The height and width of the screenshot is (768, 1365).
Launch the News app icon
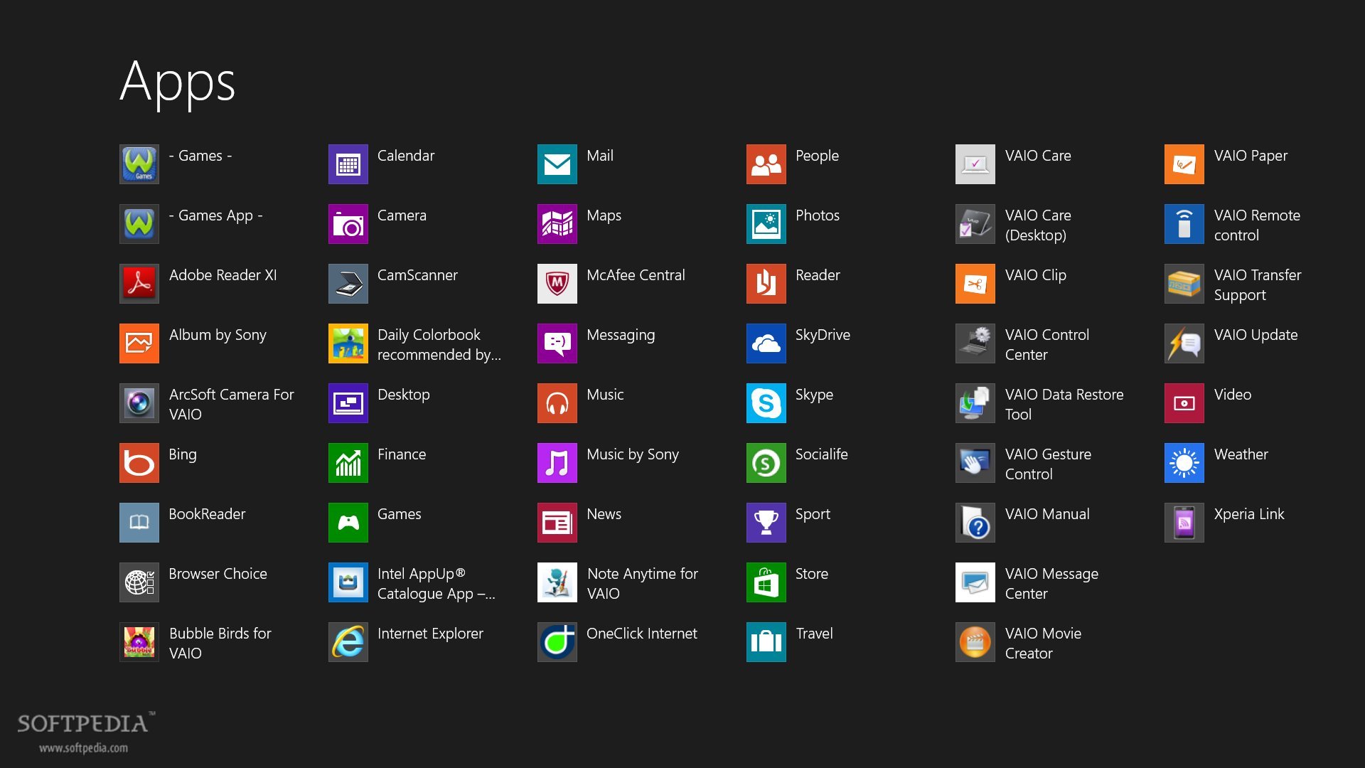coord(557,523)
